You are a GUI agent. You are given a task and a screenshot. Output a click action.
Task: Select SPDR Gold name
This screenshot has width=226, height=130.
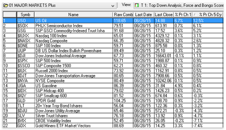pos(74,101)
